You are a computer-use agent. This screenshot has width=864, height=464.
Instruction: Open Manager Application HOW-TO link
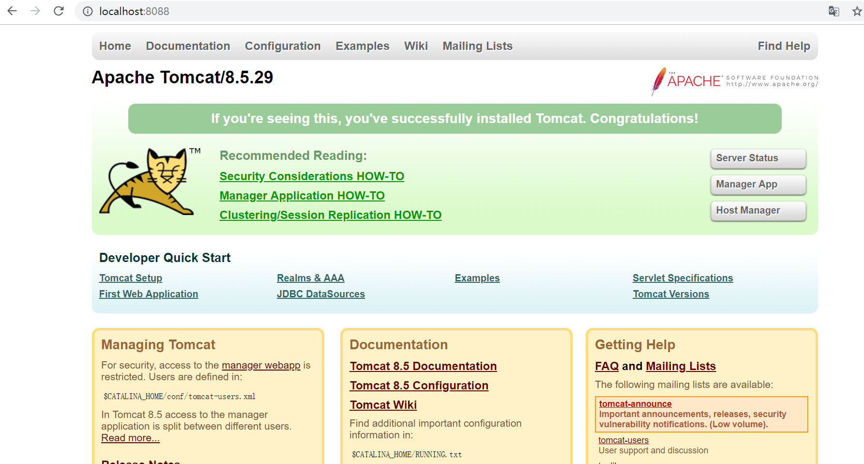302,196
